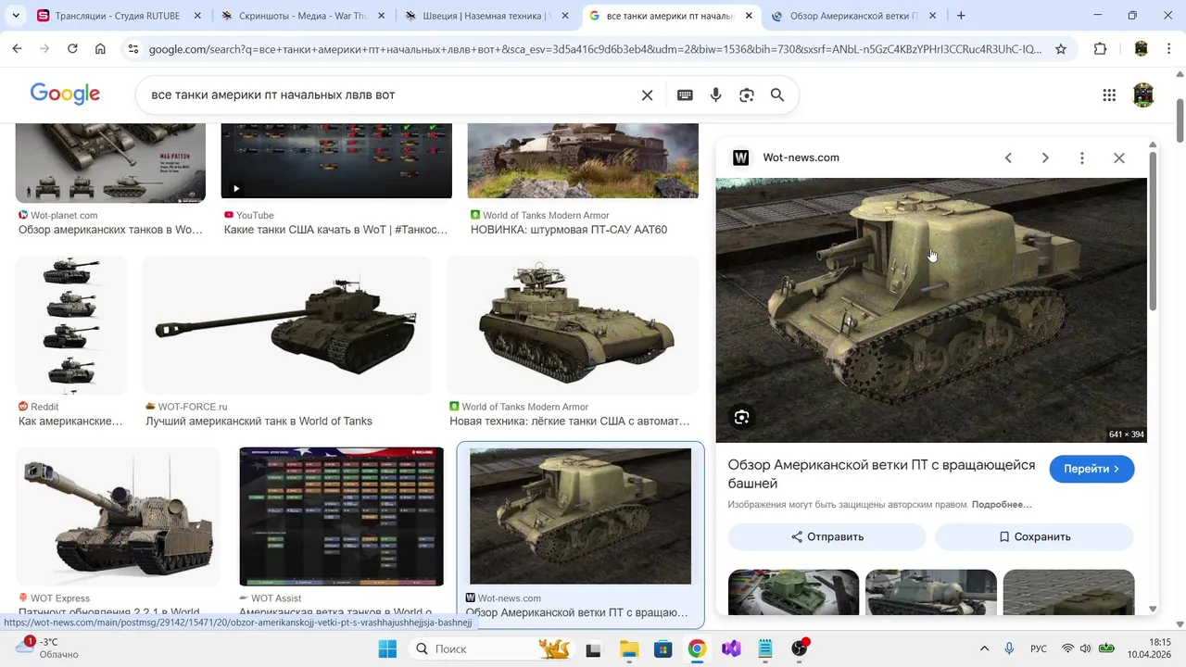Viewport: 1186px width, 667px height.
Task: Open browser home page icon
Action: pyautogui.click(x=100, y=49)
